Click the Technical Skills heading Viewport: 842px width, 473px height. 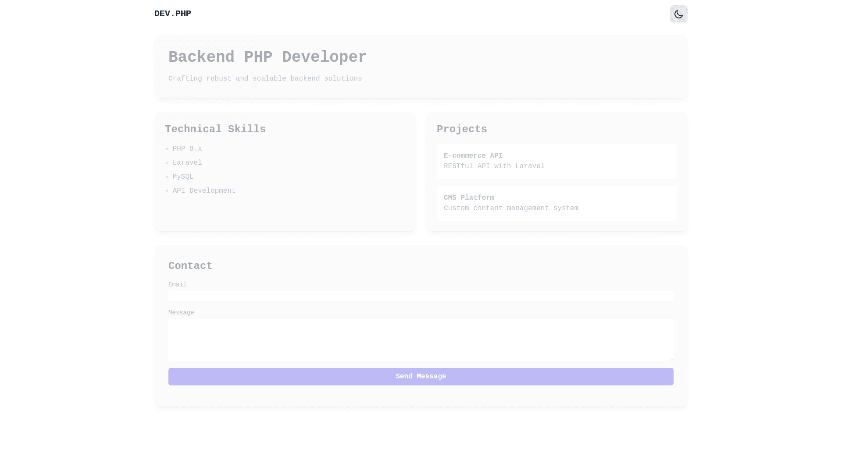point(215,129)
